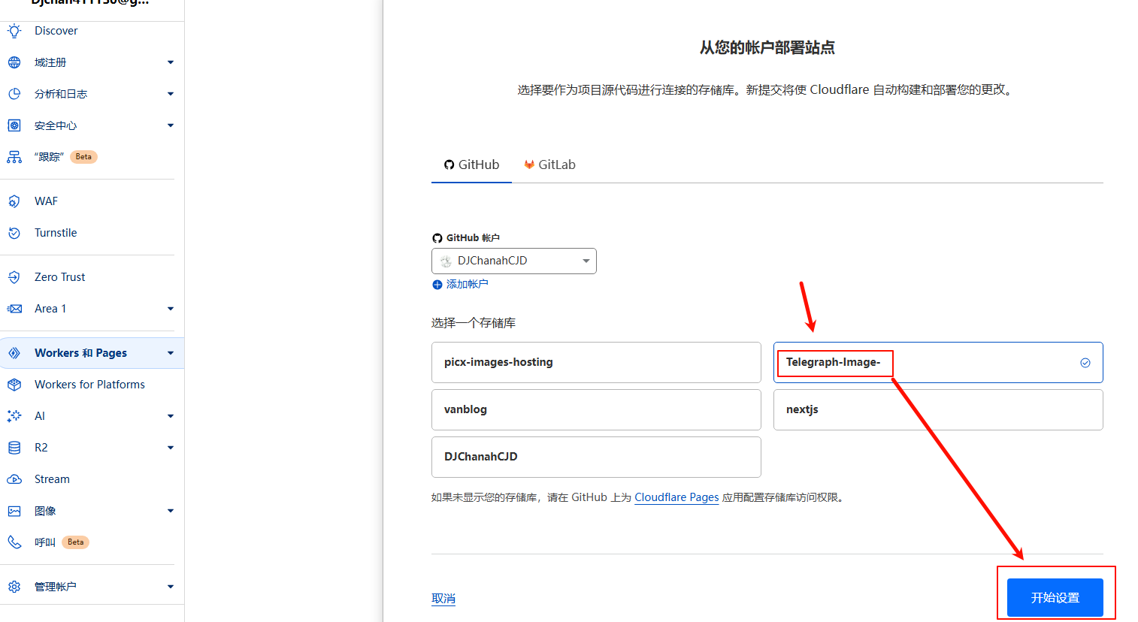This screenshot has height=622, width=1138.
Task: Expand the 管理帐户 menu arrow
Action: pos(171,587)
